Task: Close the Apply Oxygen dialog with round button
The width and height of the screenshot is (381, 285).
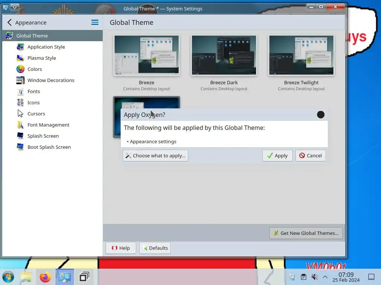Action: pos(321,115)
